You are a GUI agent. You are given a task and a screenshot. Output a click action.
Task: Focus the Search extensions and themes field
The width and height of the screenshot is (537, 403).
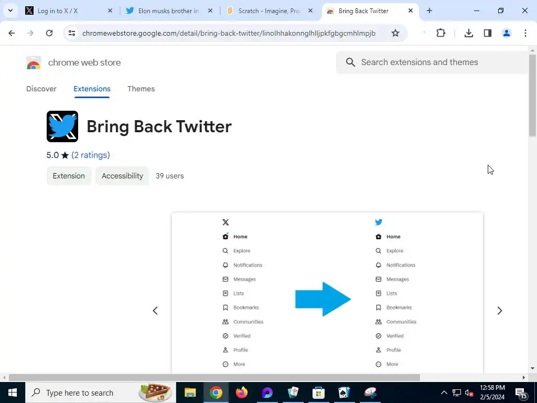432,62
